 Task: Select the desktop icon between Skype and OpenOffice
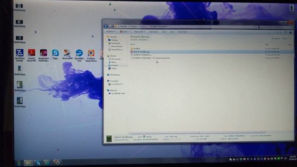[67, 54]
